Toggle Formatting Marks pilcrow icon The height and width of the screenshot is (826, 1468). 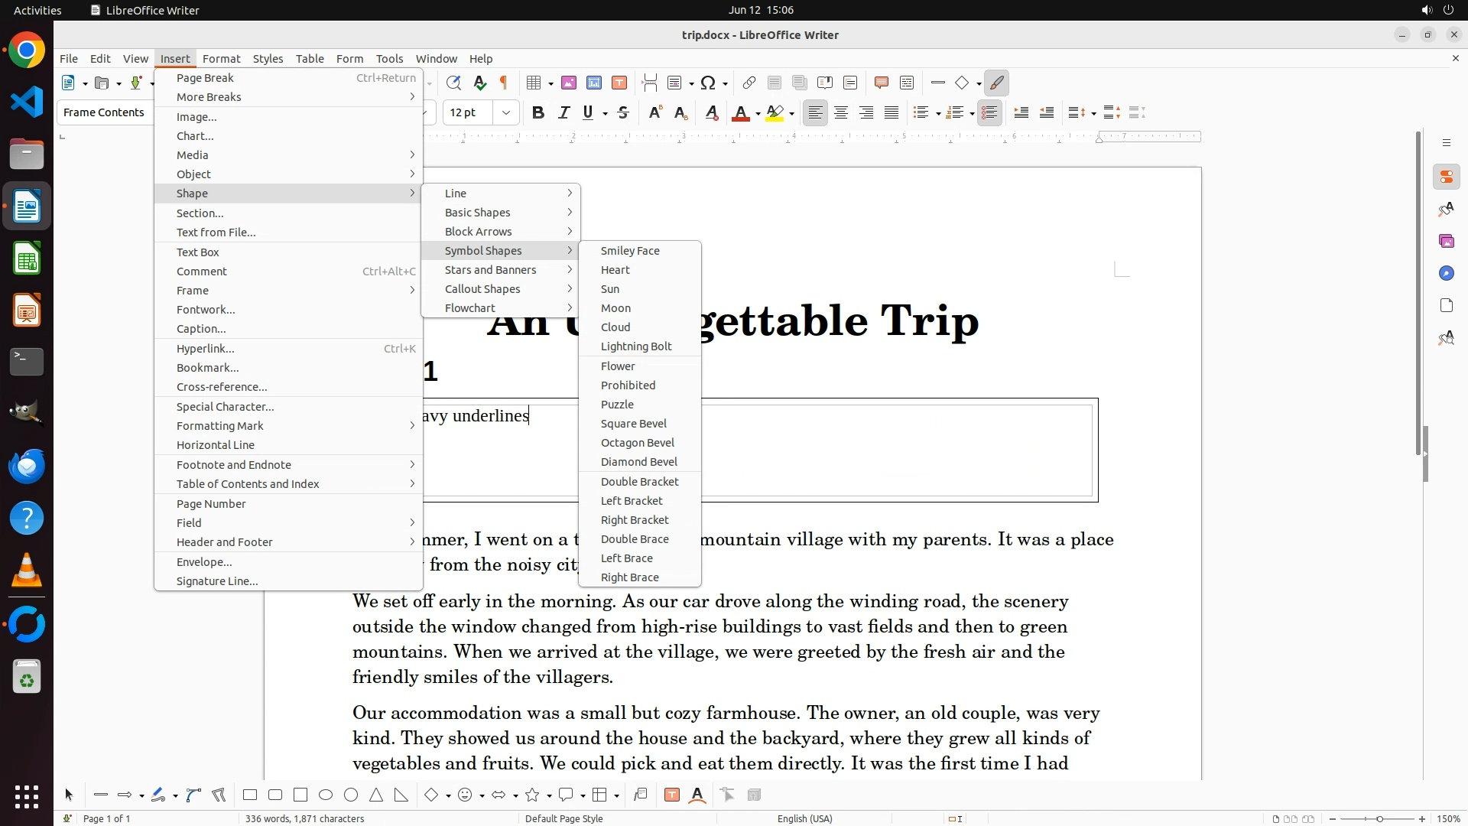(504, 83)
